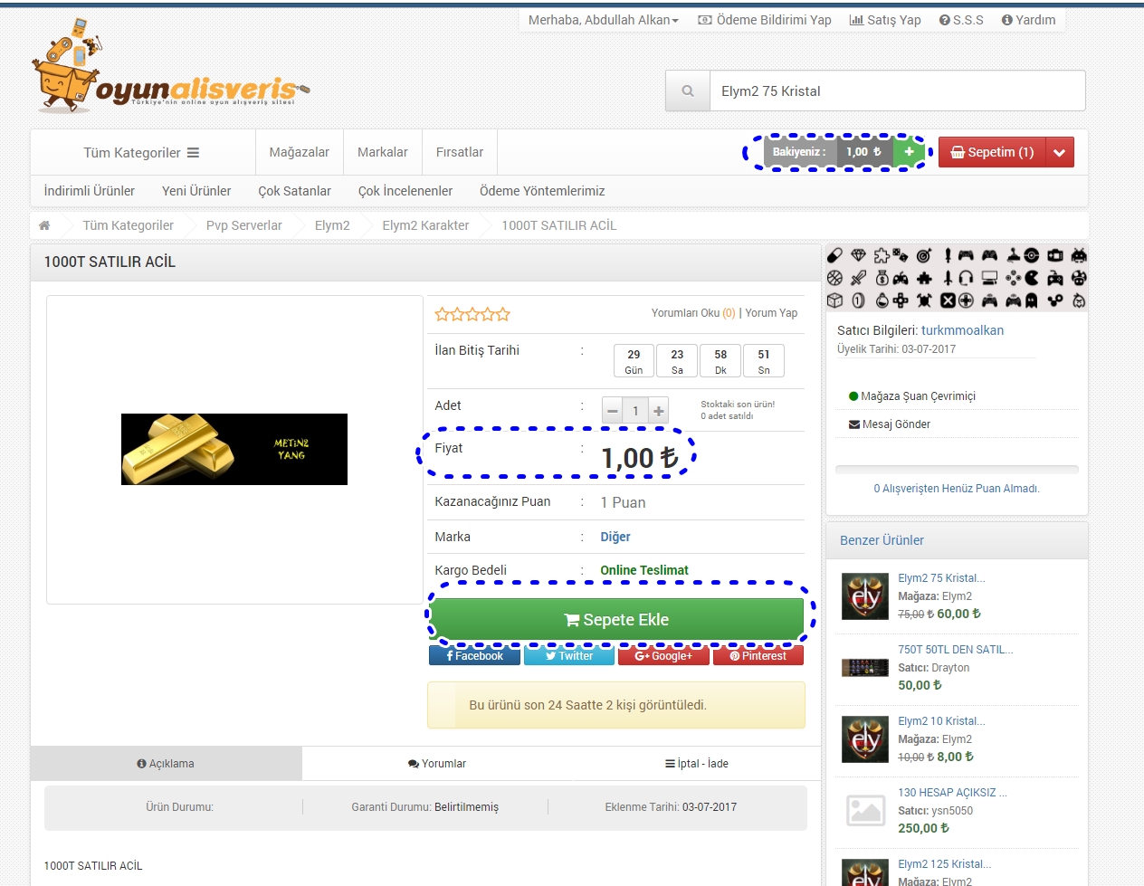Viewport: 1144px width, 886px height.
Task: Go to the home icon in the breadcrumb
Action: (44, 225)
